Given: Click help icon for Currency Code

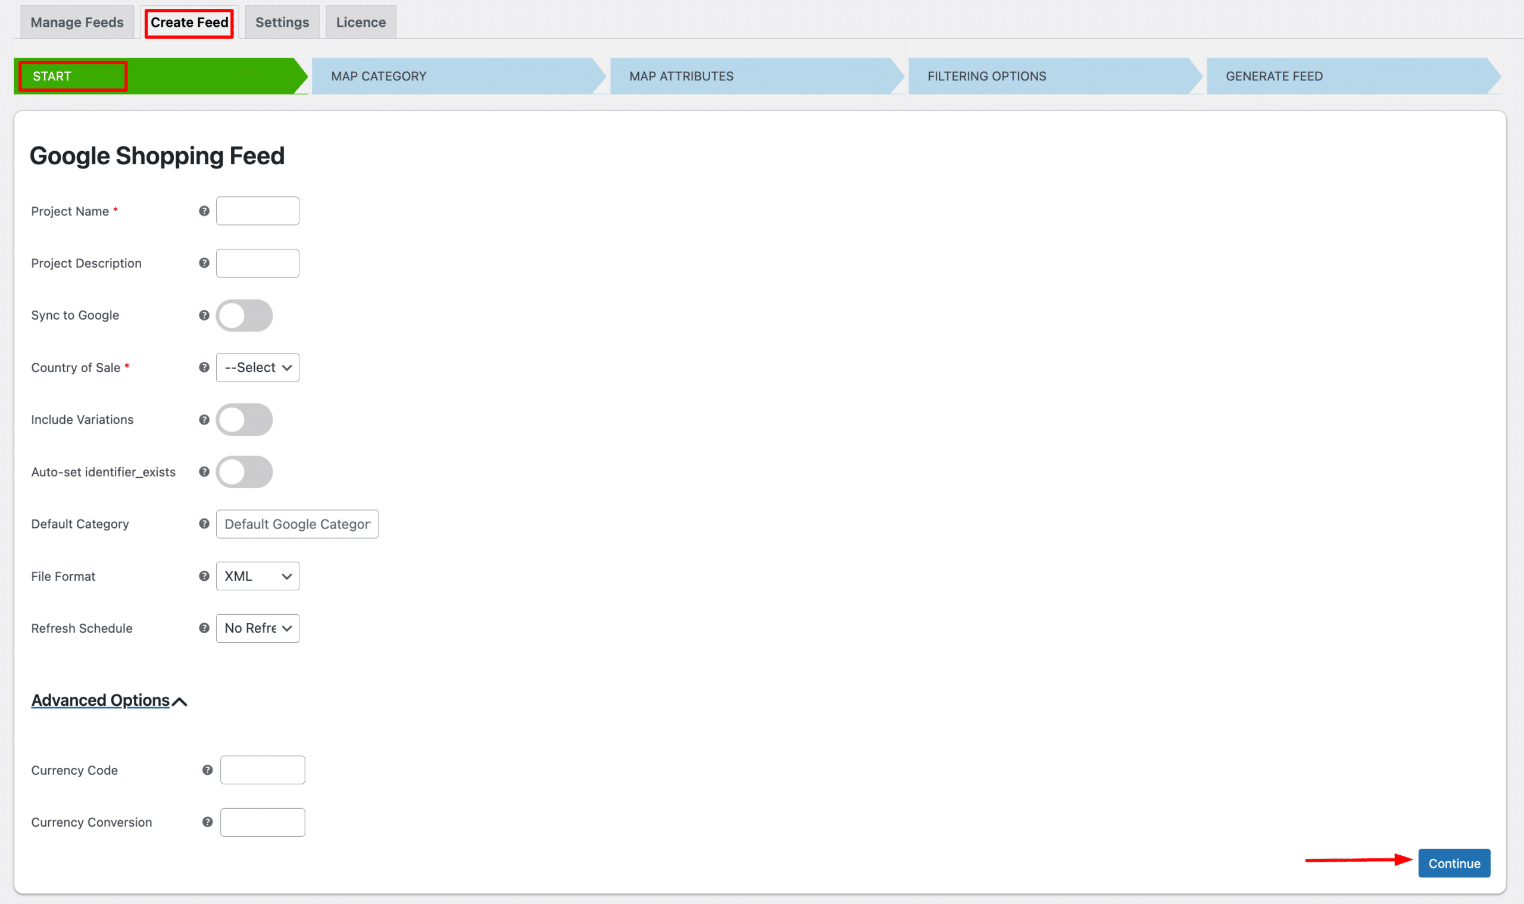Looking at the screenshot, I should pyautogui.click(x=207, y=770).
